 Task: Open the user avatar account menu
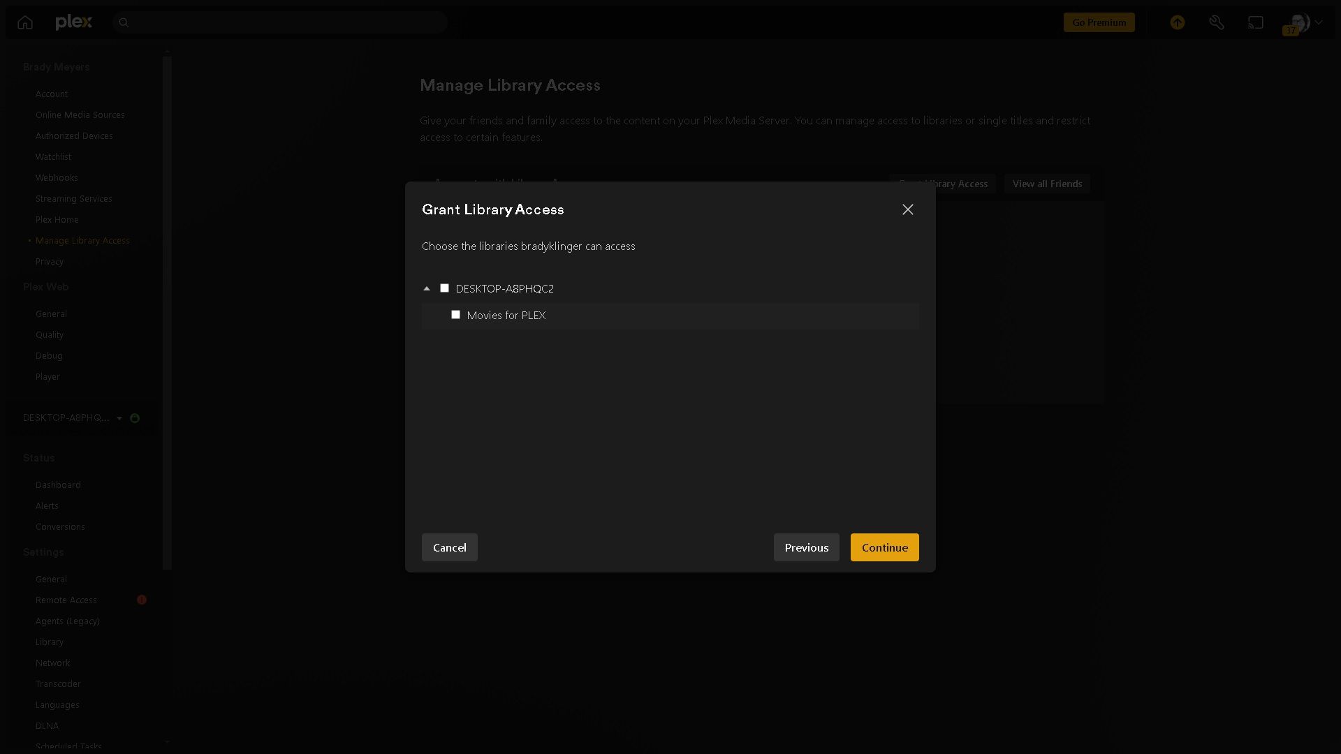click(1299, 22)
